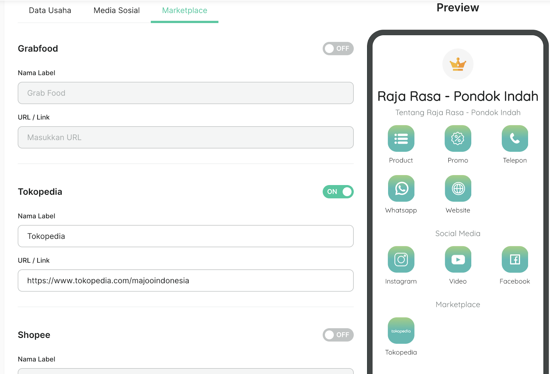
Task: Click the Grabfood Masukkan URL field
Action: point(186,137)
